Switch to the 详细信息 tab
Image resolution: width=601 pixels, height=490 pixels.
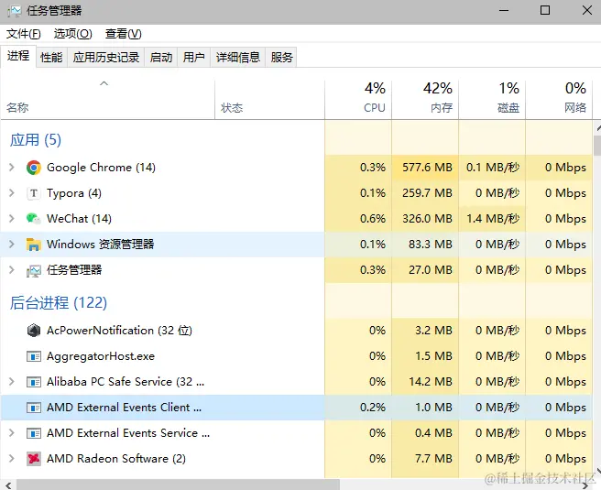coord(238,58)
